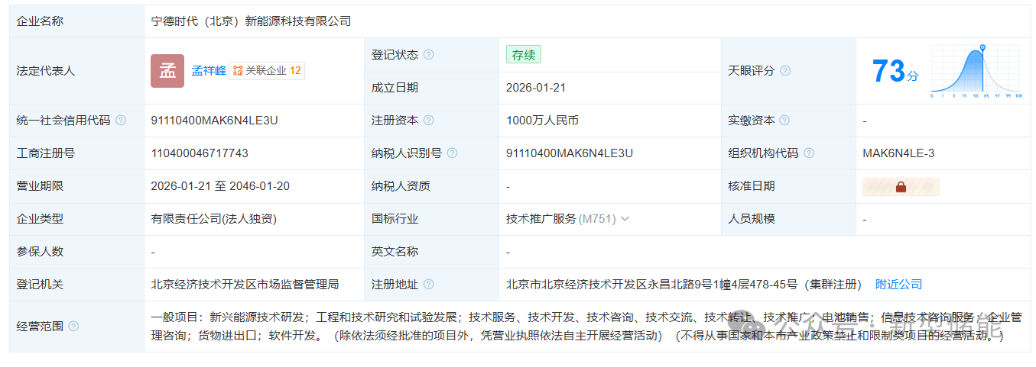
Task: Click the 存续 status tag
Action: pyautogui.click(x=524, y=55)
